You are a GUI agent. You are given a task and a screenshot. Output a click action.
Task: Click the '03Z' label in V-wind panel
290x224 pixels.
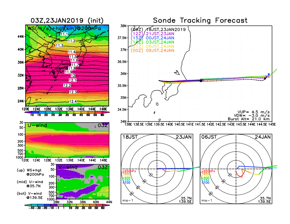103,167
